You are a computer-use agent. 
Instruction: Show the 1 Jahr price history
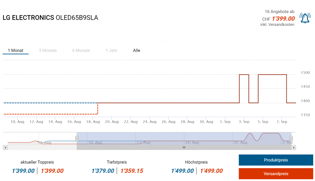(x=111, y=50)
